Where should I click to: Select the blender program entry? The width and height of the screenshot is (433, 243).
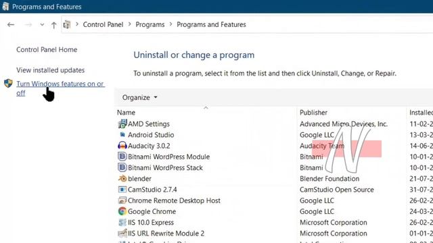coord(139,178)
